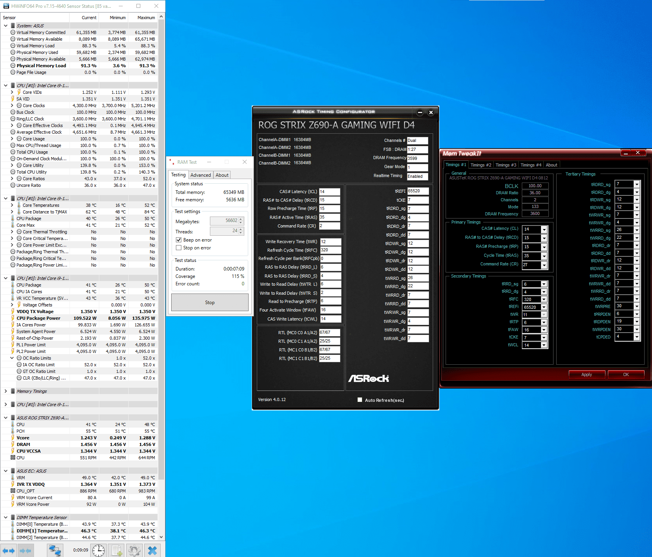Open the tWCL dropdown in Mem TweakIt
Viewport: 652px width, 557px height.
[x=544, y=345]
